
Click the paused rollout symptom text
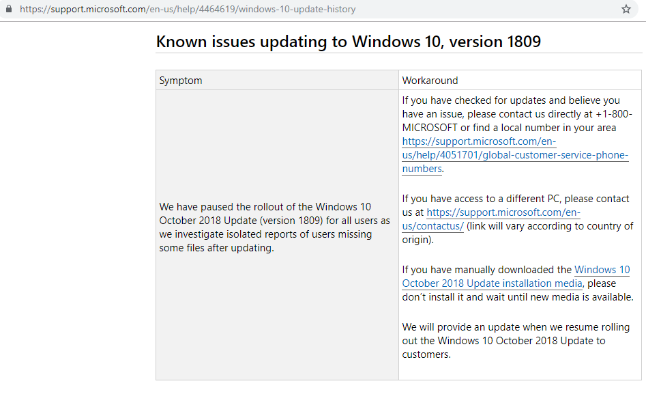coord(274,227)
